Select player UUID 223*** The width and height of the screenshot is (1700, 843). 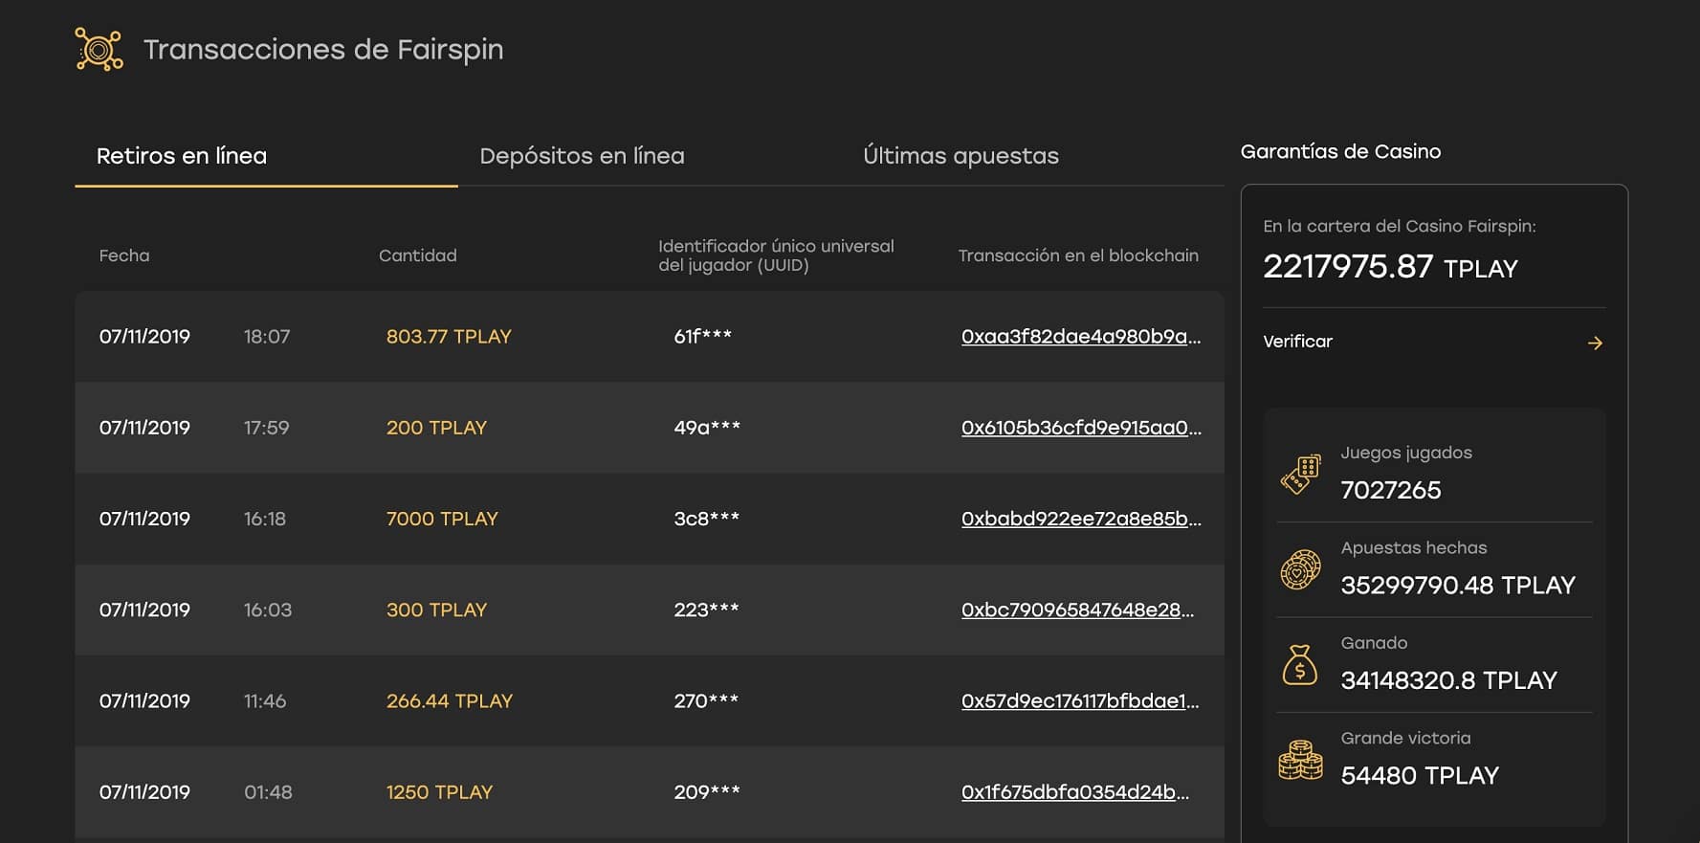point(706,610)
